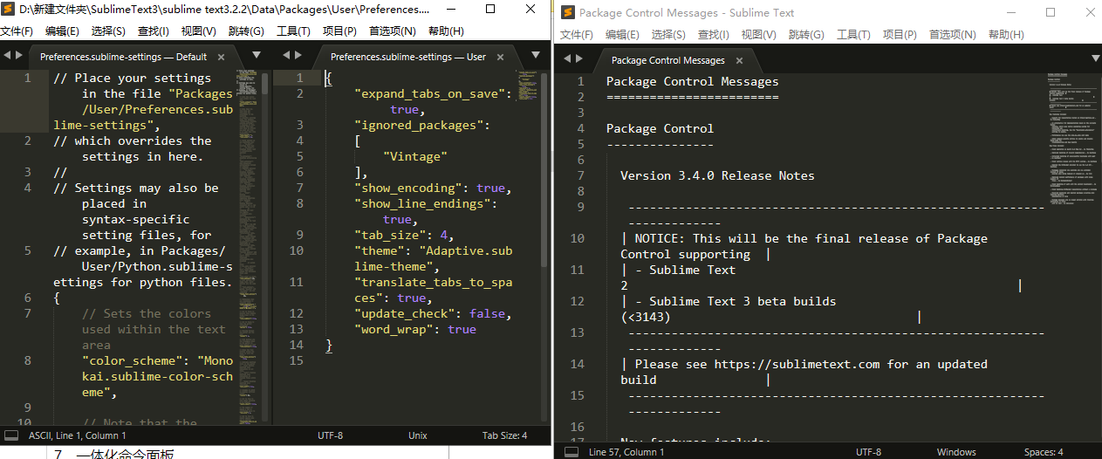Open 跳转(G) menu in Preferences window

(x=245, y=31)
